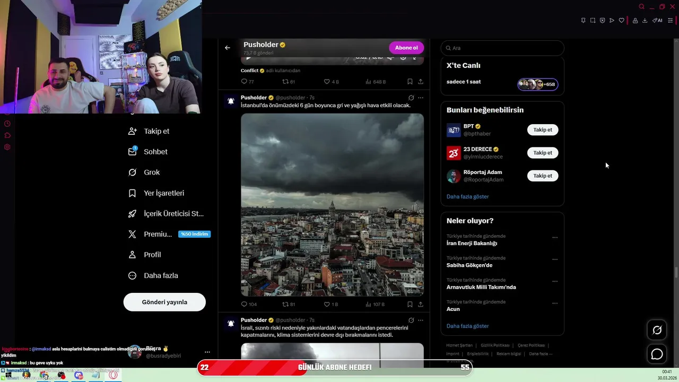Open options for the Acun trend
This screenshot has width=679, height=382.
click(x=555, y=303)
